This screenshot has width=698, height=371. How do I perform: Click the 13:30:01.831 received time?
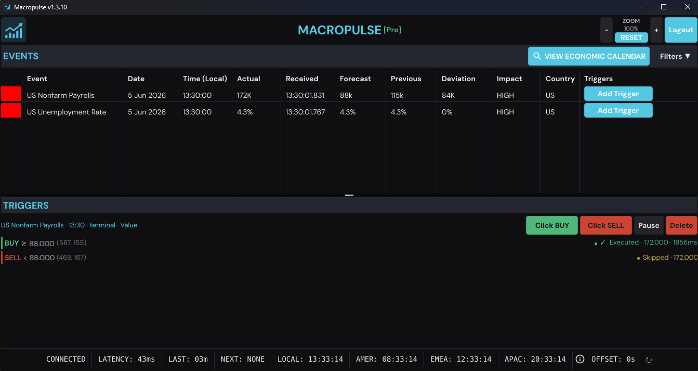305,95
